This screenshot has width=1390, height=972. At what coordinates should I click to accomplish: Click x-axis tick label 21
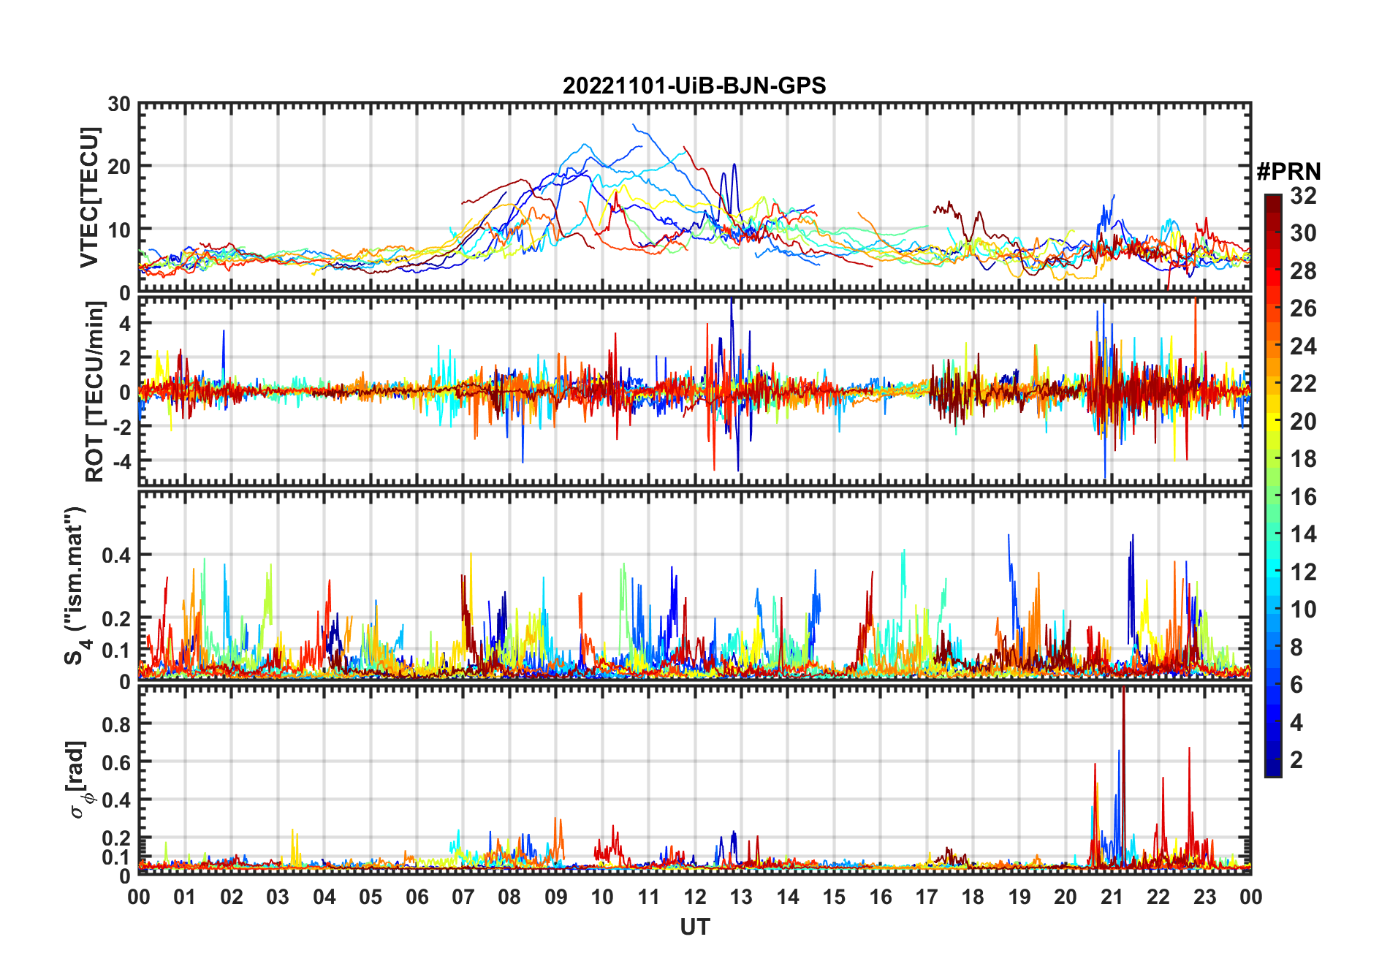coord(1112,897)
